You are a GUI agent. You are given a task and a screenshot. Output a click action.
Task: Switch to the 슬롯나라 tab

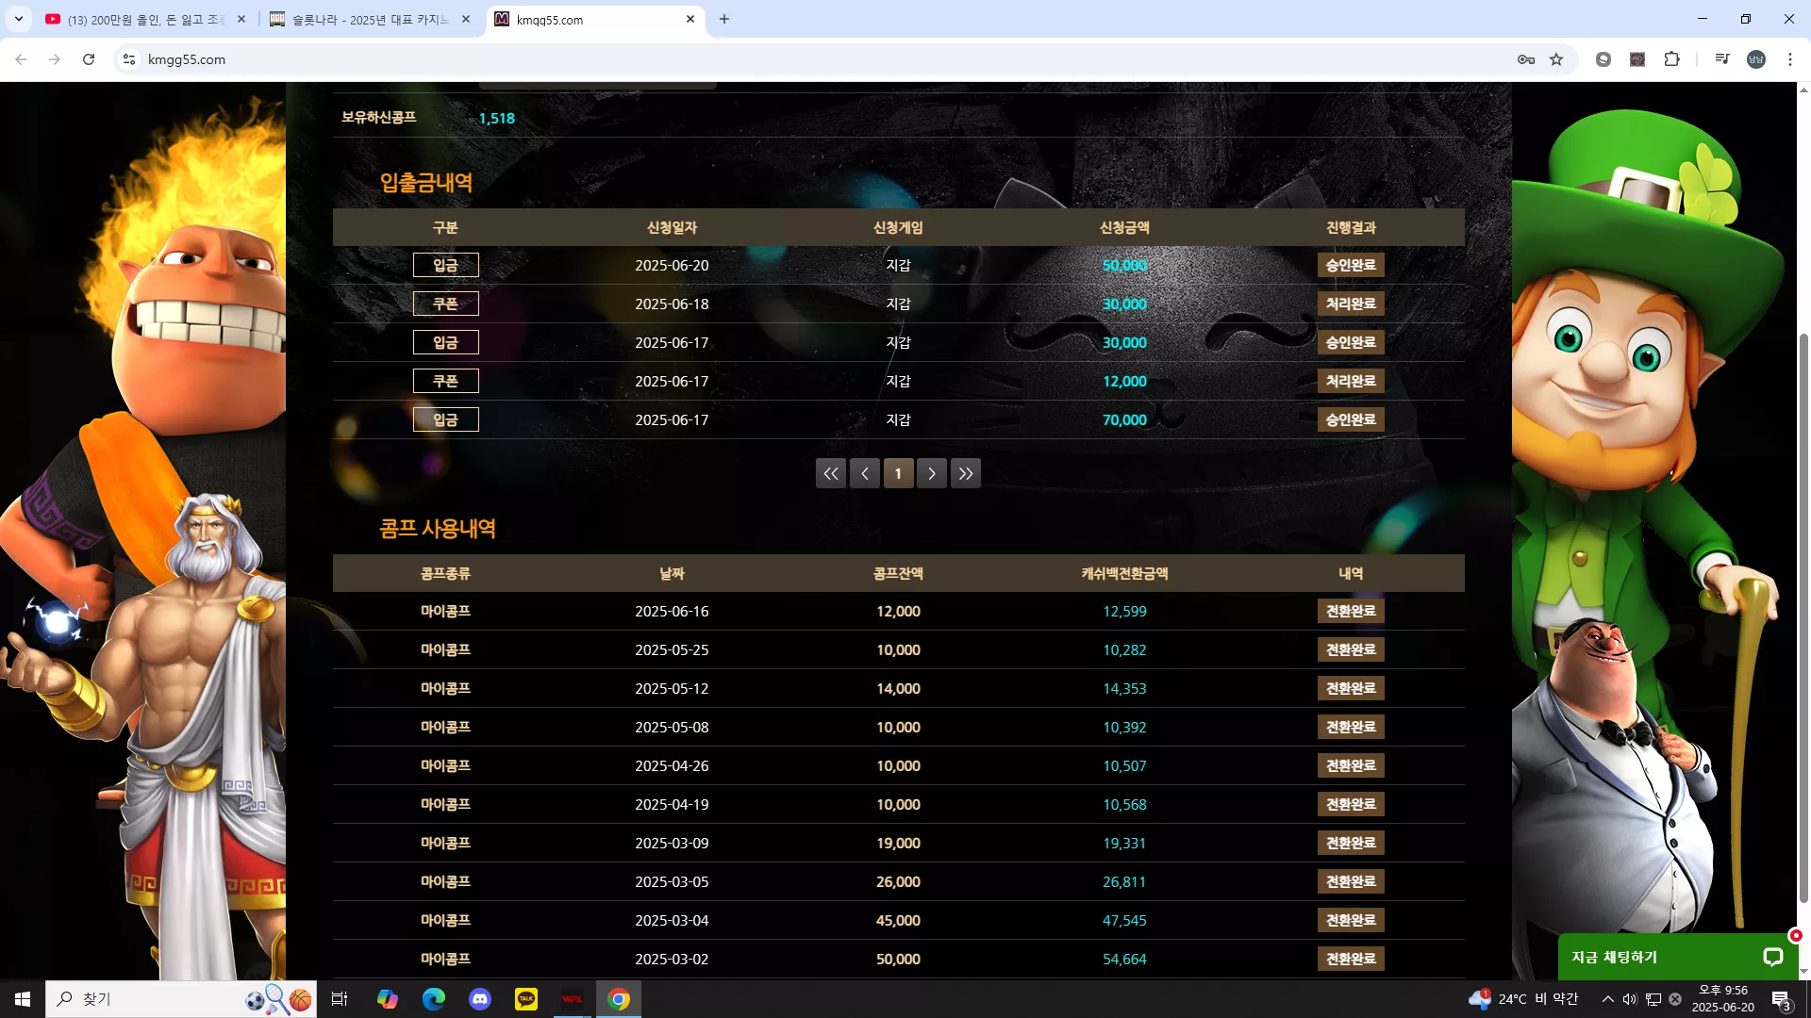(x=370, y=20)
